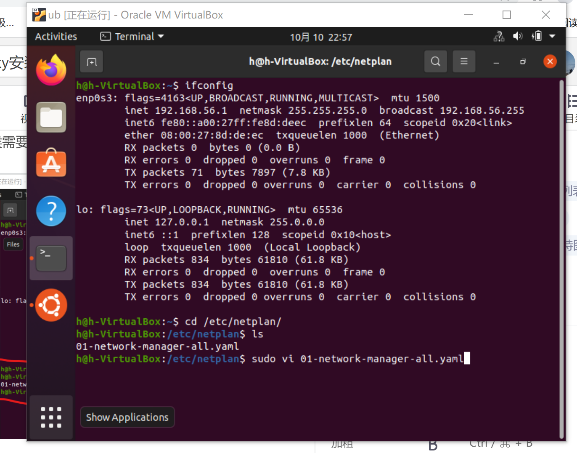Open the clock showing 10月 10 22:57
Screen dimensions: 577x453
(x=321, y=37)
